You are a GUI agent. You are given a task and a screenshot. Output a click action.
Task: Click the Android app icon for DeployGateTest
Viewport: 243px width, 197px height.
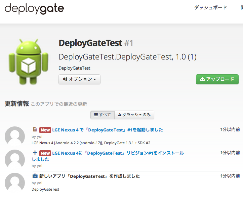click(x=28, y=62)
